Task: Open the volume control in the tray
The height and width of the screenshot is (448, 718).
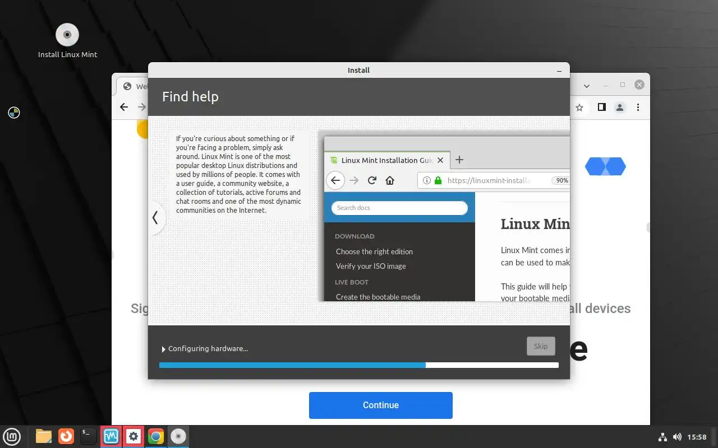Action: click(677, 437)
